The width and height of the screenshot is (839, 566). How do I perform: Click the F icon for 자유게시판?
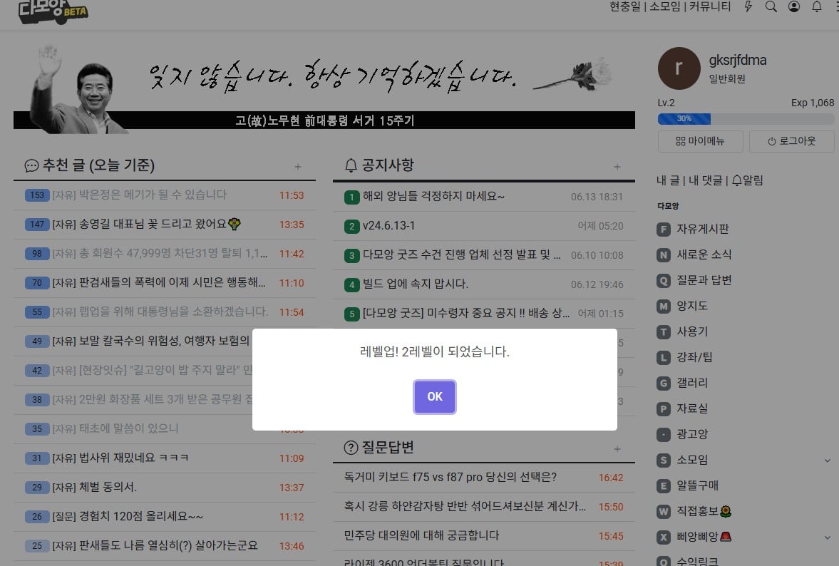[664, 230]
